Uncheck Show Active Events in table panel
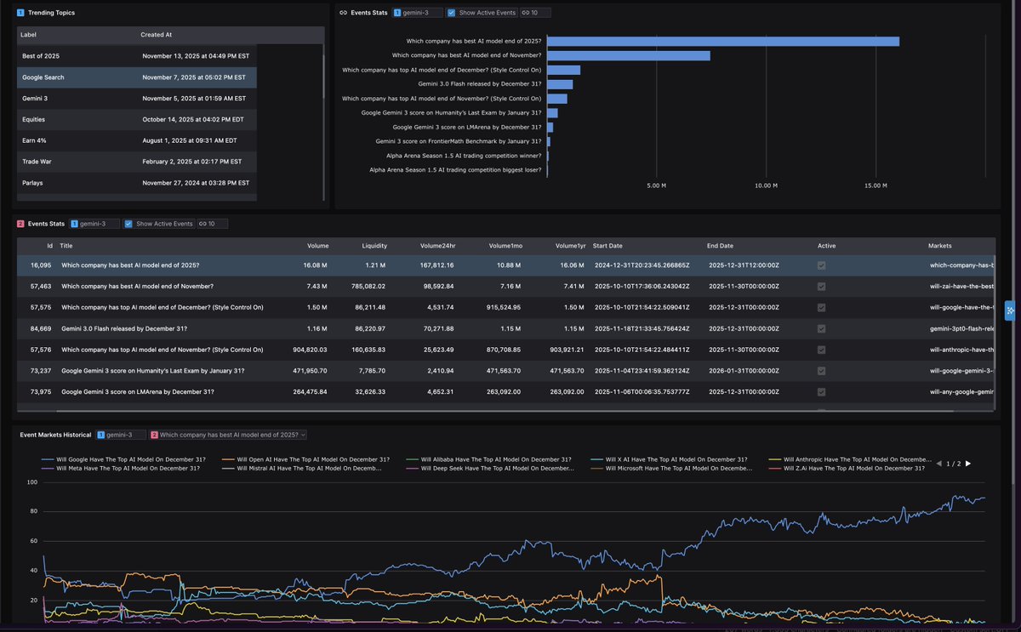This screenshot has width=1021, height=632. [128, 224]
